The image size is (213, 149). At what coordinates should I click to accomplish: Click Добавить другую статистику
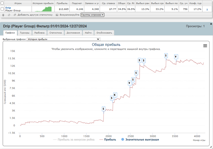(x=35, y=15)
